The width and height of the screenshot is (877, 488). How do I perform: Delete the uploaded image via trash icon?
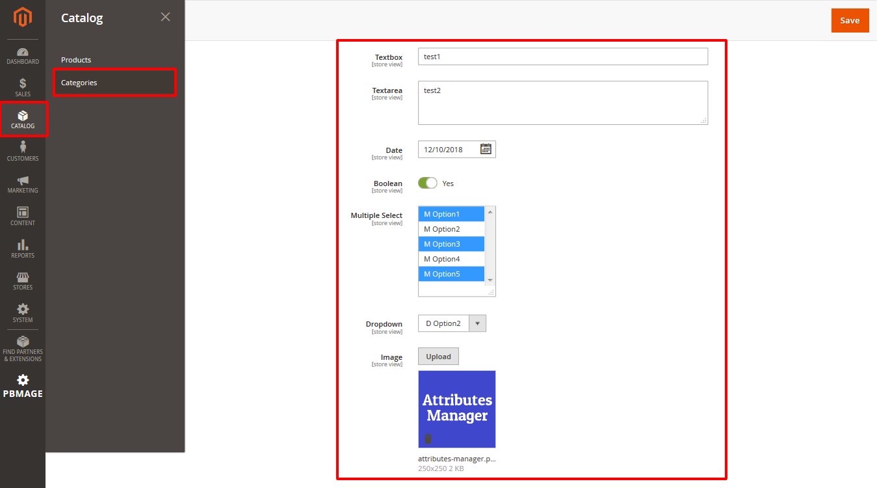(428, 438)
